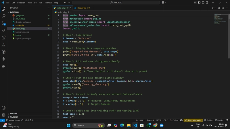The height and width of the screenshot is (129, 230).
Task: Open the Run and Debug view
Action: pyautogui.click(x=3, y=30)
